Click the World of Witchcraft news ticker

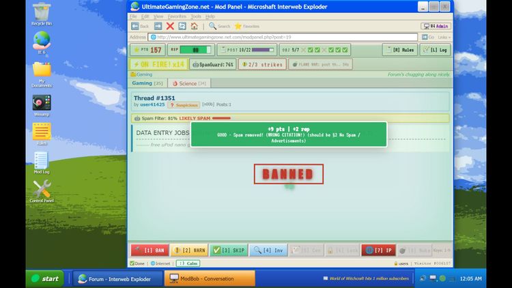pos(366,278)
